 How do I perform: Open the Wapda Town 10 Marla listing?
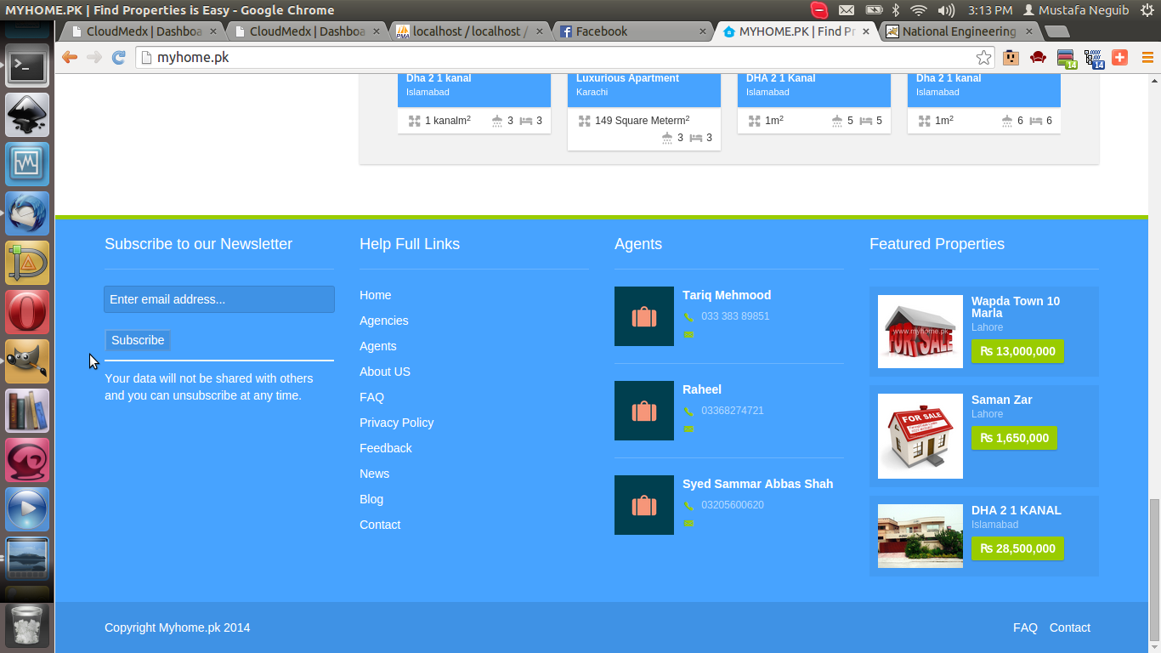1016,307
